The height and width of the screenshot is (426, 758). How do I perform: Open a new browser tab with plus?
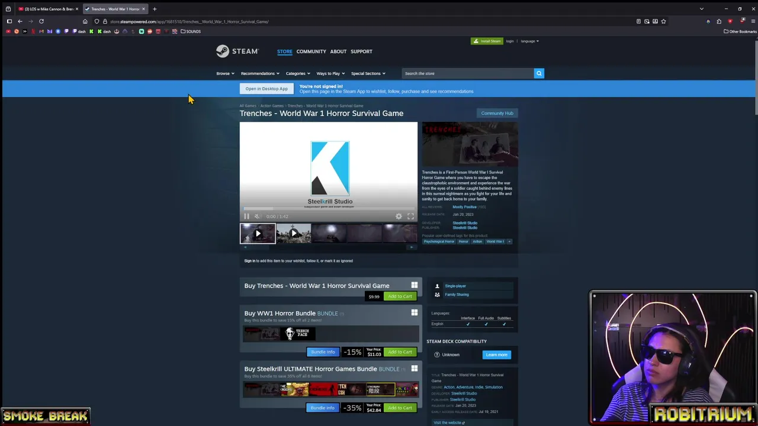pyautogui.click(x=155, y=9)
